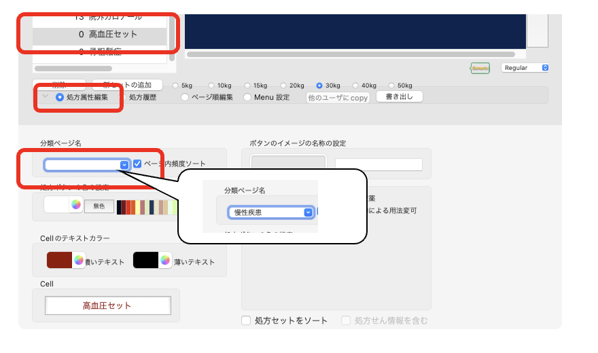
Task: Choose the Menu 設定 radio button
Action: pos(247,97)
